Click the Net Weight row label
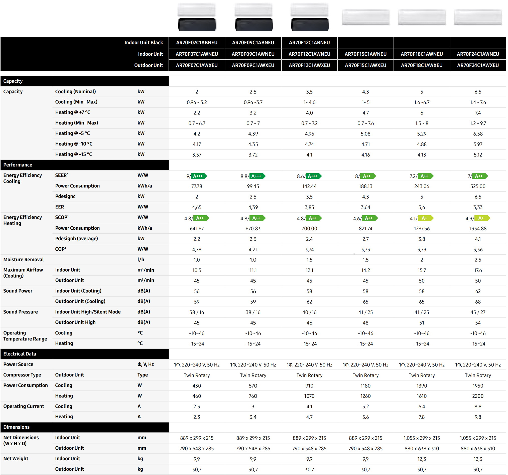Screen dimensions: 508x475 (x=16, y=459)
